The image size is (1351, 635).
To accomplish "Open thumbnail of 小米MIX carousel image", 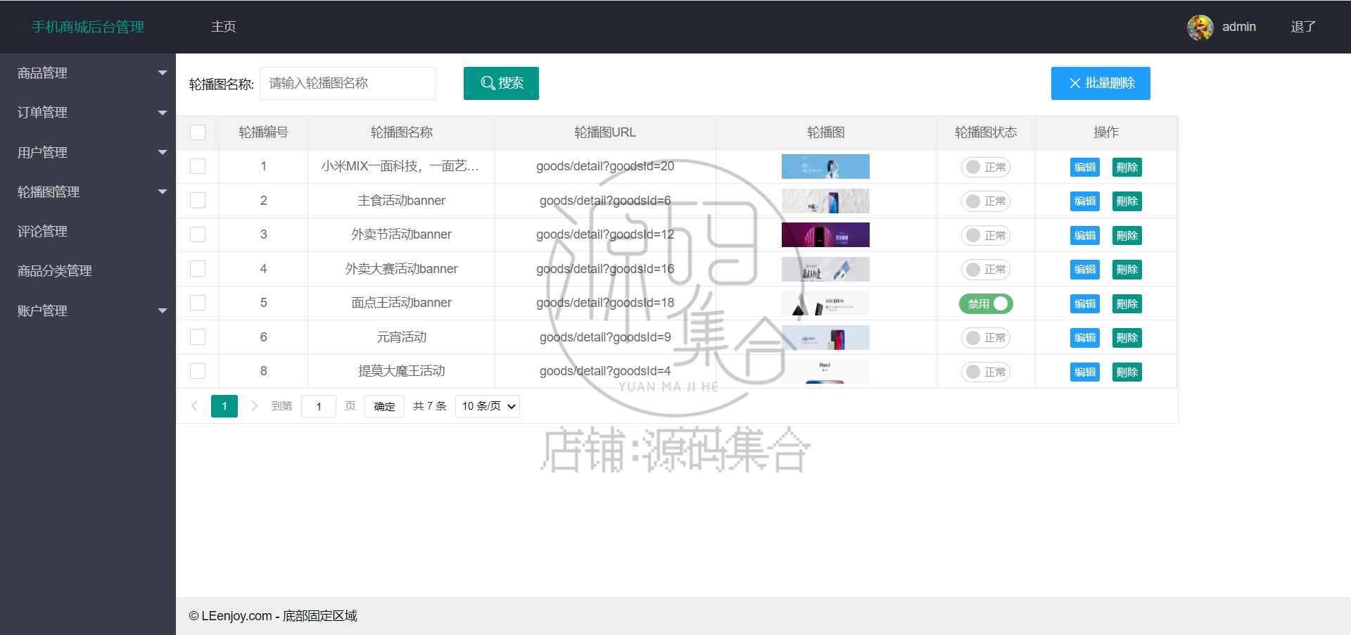I will pos(825,167).
